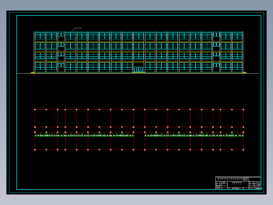Click the gap between the two green strips
273x205 pixels.
click(139, 135)
